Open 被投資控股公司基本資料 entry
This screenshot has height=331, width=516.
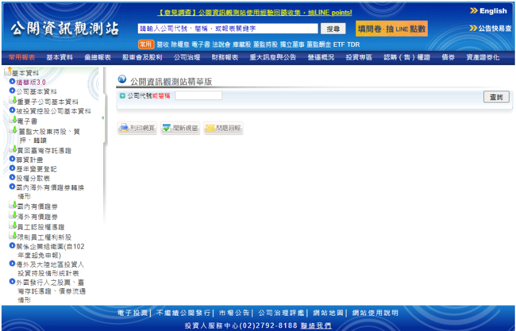point(54,111)
